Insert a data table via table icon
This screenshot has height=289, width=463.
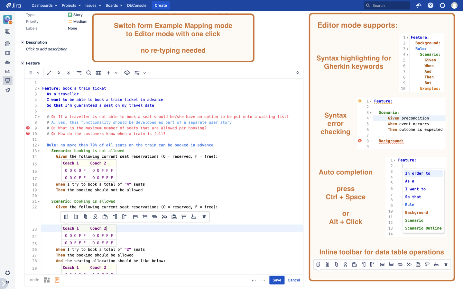98,73
